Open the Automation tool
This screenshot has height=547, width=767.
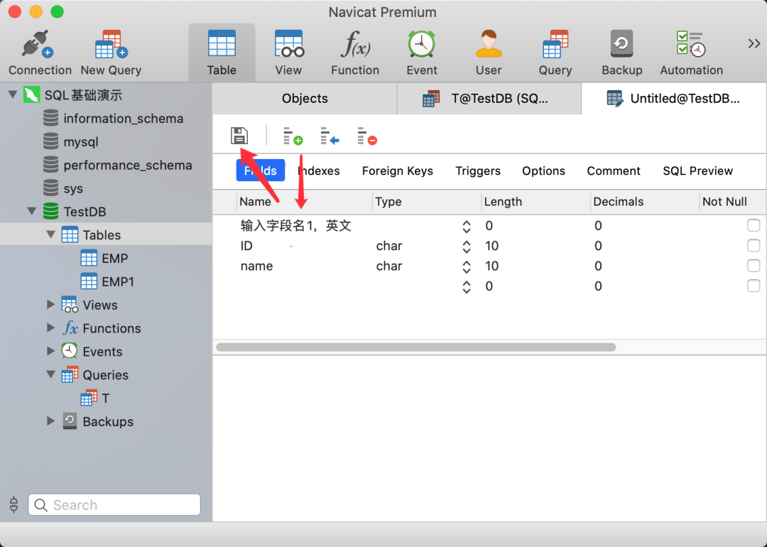point(691,52)
